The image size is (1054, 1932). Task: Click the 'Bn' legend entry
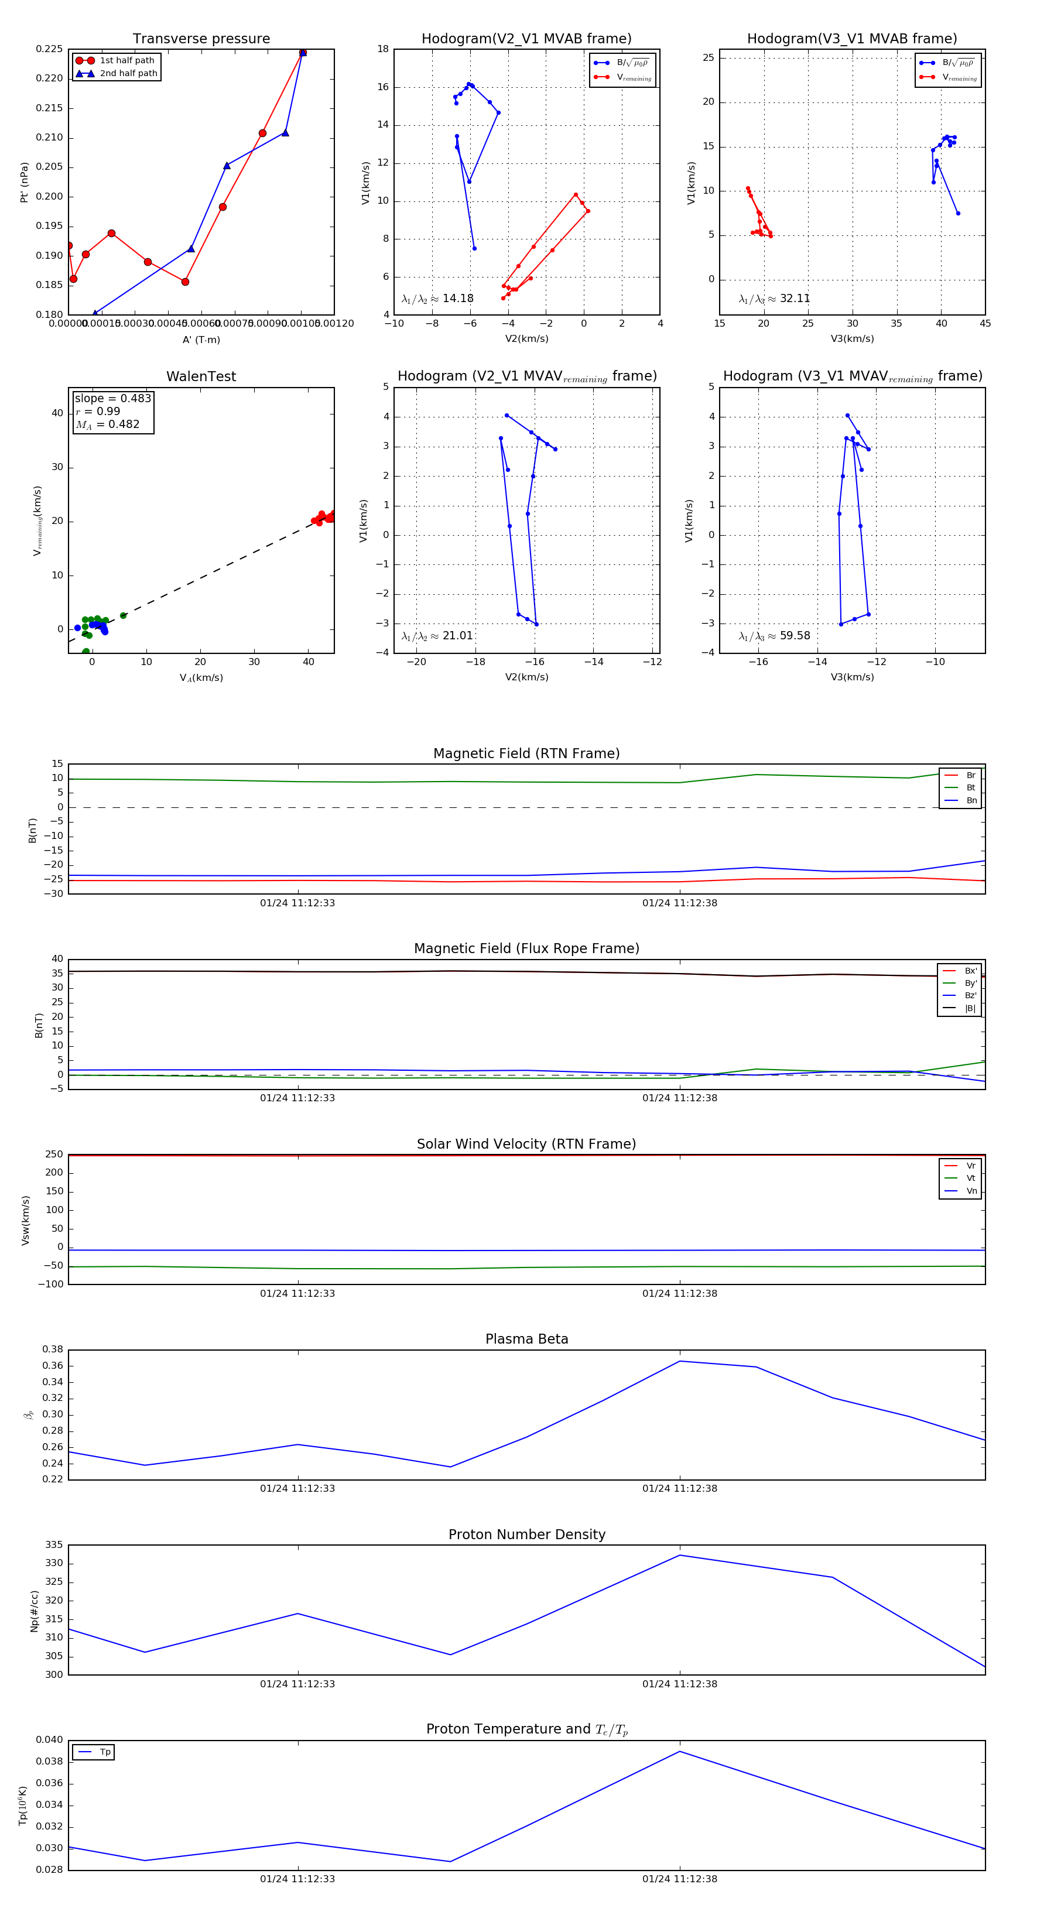[960, 801]
